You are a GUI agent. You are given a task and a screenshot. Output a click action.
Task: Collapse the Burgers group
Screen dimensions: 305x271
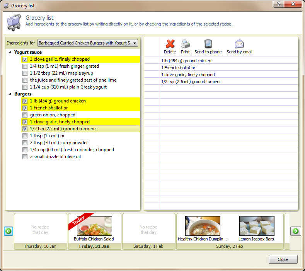10,94
